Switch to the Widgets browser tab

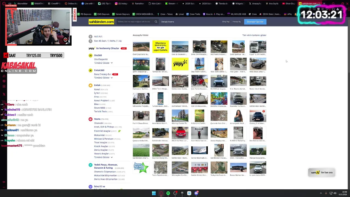coord(238,4)
